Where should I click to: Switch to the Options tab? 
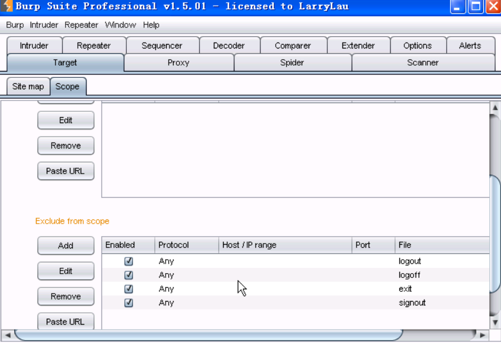coord(417,46)
